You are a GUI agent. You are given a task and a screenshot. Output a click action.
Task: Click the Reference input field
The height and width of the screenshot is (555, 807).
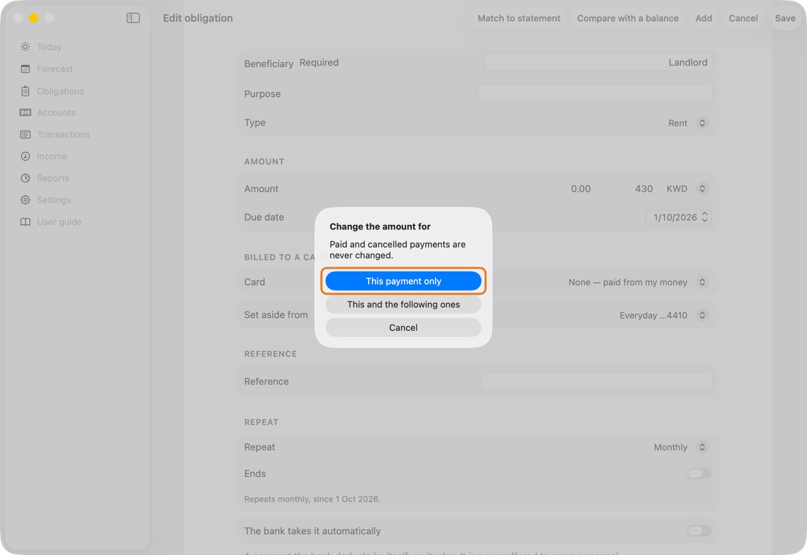coord(597,381)
